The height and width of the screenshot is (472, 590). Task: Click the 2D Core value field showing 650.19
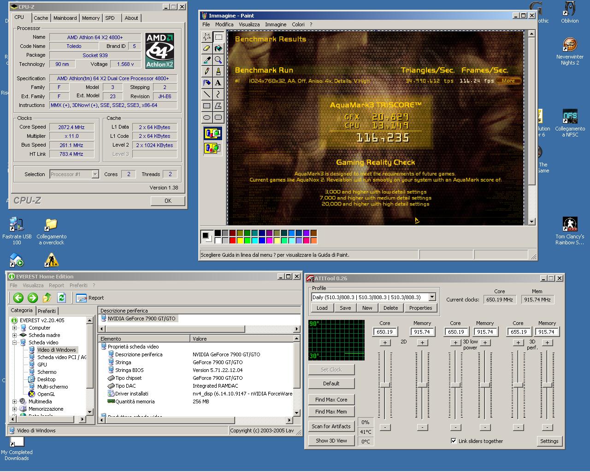click(x=385, y=331)
